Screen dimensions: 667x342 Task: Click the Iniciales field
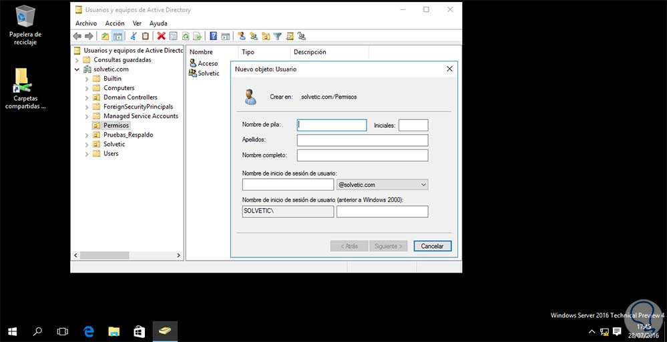[x=413, y=125]
